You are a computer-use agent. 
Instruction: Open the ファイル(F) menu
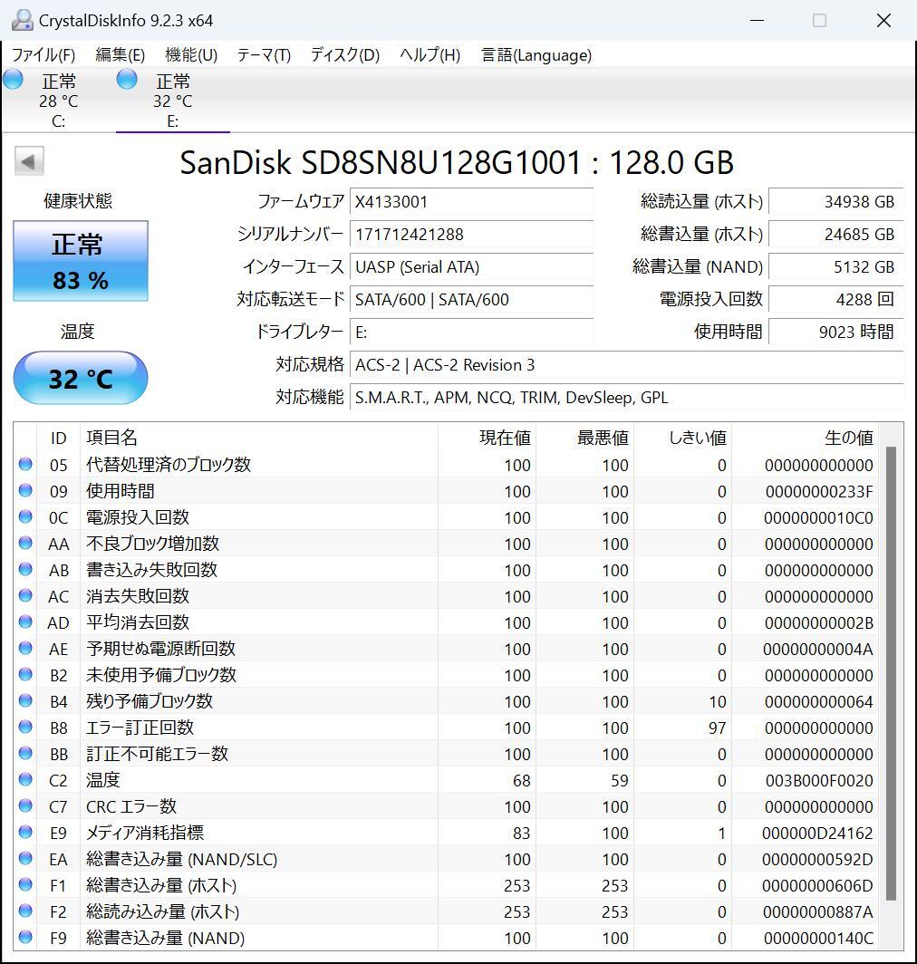43,55
